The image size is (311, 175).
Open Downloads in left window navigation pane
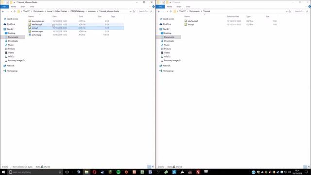coord(13,41)
